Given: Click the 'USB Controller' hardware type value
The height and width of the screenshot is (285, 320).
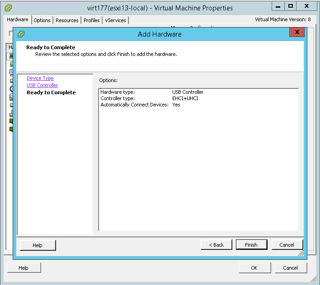Looking at the screenshot, I should tap(188, 92).
